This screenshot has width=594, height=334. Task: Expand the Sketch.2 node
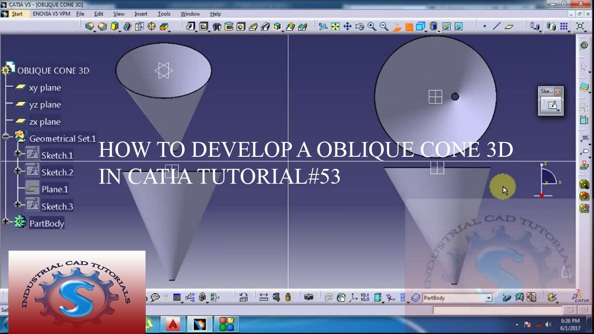coord(18,171)
